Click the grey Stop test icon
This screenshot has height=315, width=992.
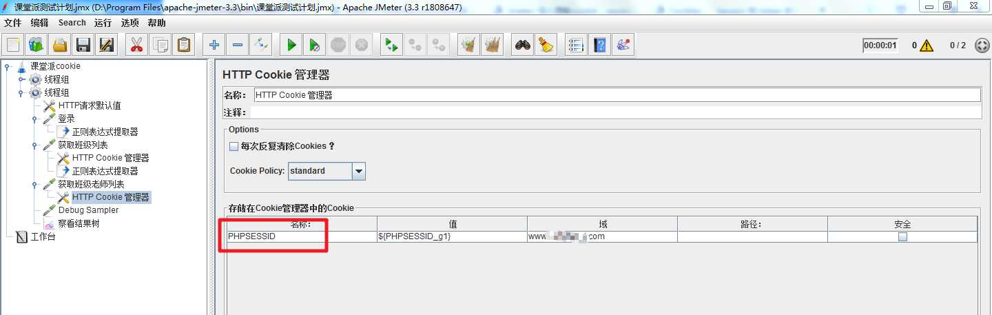click(338, 45)
